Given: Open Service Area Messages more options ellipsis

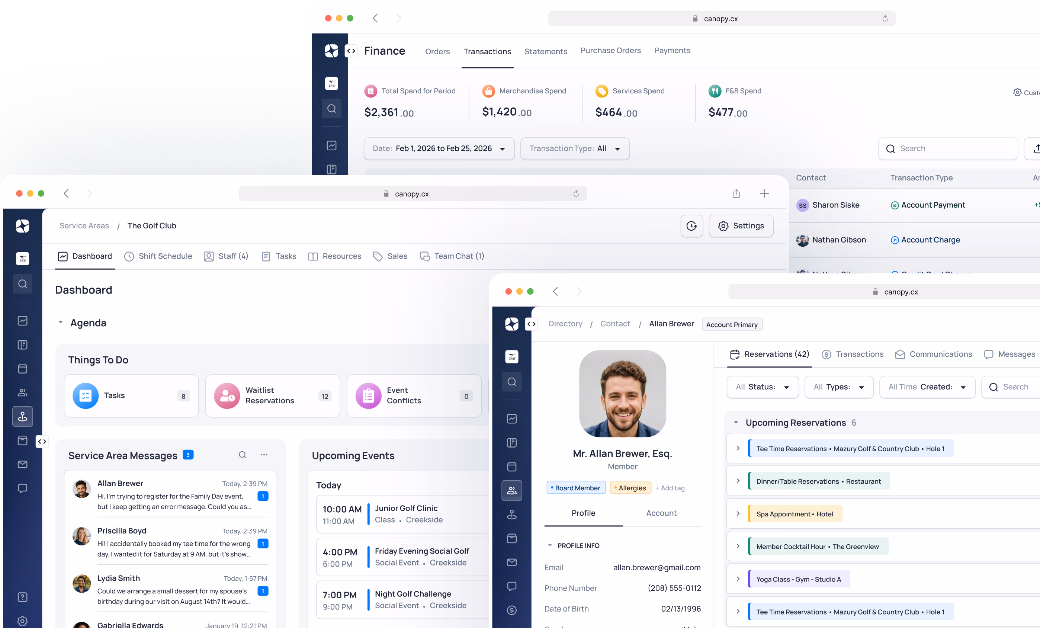Looking at the screenshot, I should pos(264,455).
